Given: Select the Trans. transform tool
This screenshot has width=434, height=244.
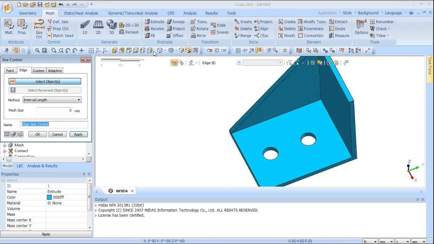Looking at the screenshot, I should tap(199, 22).
